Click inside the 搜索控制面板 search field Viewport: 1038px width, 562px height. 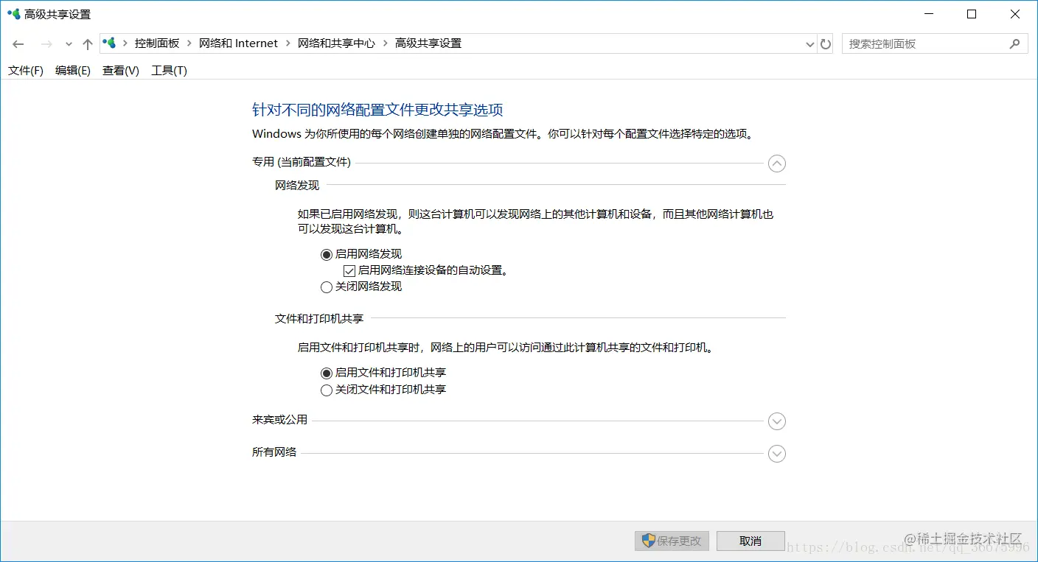922,43
